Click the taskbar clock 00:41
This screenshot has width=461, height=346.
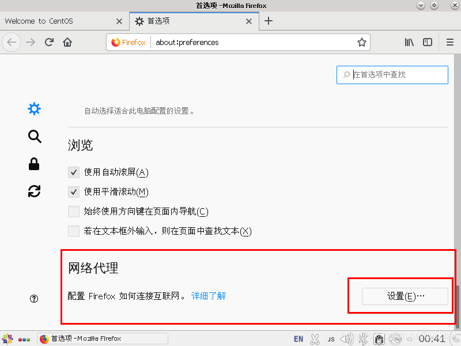click(432, 339)
